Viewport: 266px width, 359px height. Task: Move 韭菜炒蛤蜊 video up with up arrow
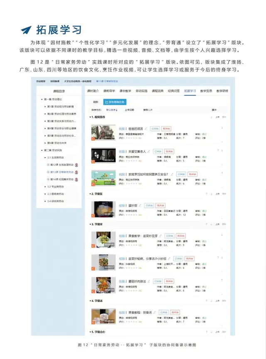pyautogui.click(x=218, y=257)
